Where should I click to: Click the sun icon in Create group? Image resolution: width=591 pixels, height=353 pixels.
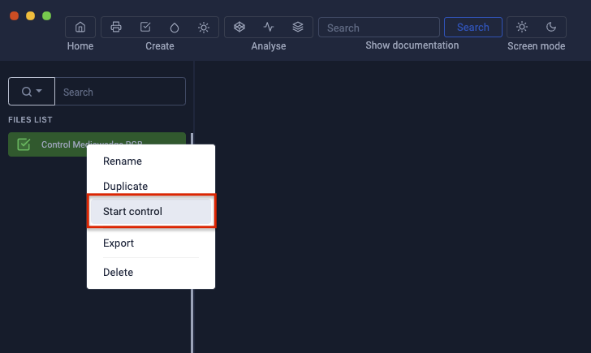pos(204,27)
